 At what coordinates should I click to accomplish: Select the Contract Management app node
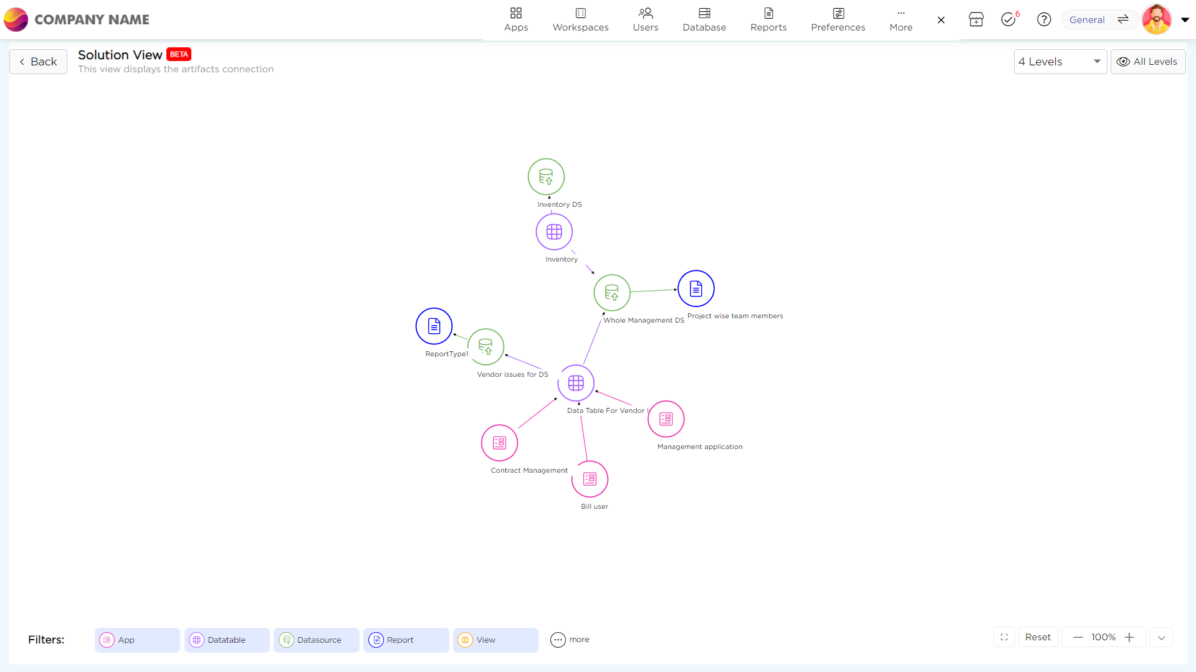(499, 443)
